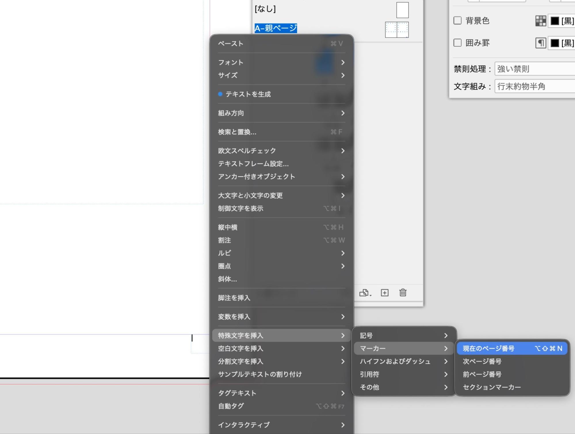Expand the フォント submenu

[x=281, y=62]
